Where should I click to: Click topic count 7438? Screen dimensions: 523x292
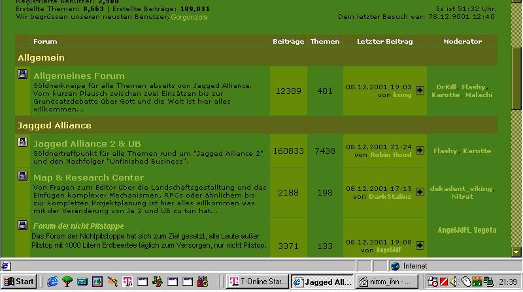click(x=325, y=151)
